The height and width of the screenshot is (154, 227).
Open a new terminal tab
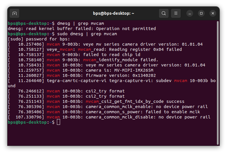pos(14,13)
